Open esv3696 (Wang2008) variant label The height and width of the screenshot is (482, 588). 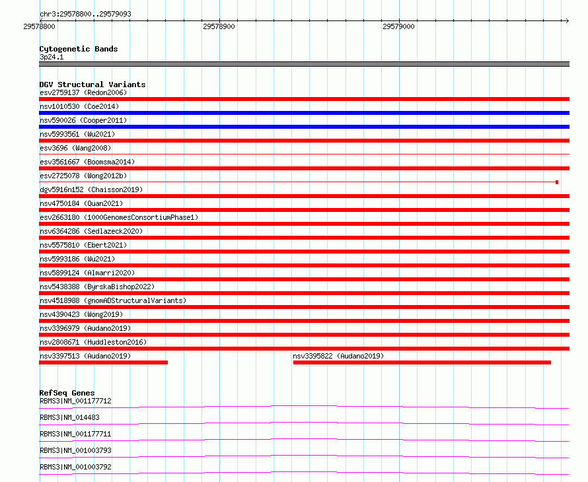pos(75,148)
